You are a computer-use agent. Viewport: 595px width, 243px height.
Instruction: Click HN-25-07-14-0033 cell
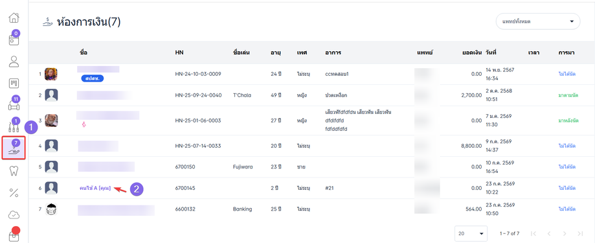tap(198, 146)
